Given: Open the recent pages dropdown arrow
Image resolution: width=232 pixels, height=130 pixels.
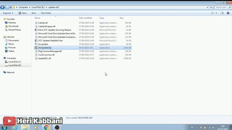Looking at the screenshot, I should (x=11, y=7).
